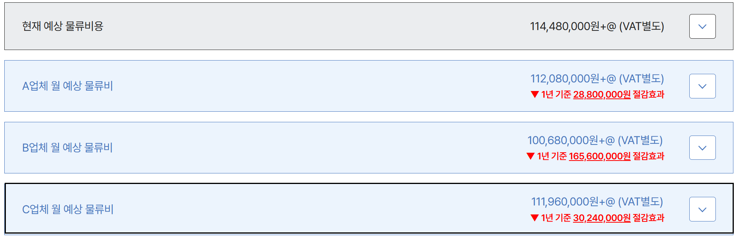This screenshot has height=241, width=742.
Task: Expand the C업체 row chevron button
Action: 702,209
